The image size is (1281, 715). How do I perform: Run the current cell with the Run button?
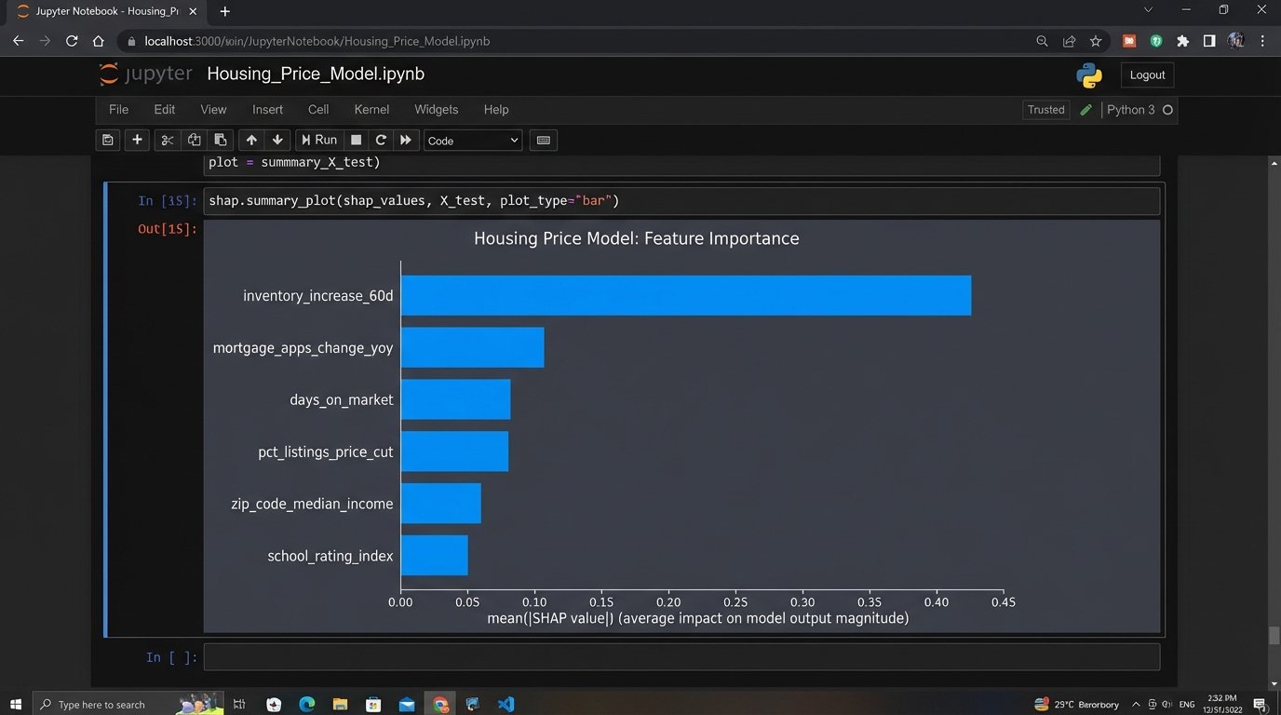pos(318,140)
